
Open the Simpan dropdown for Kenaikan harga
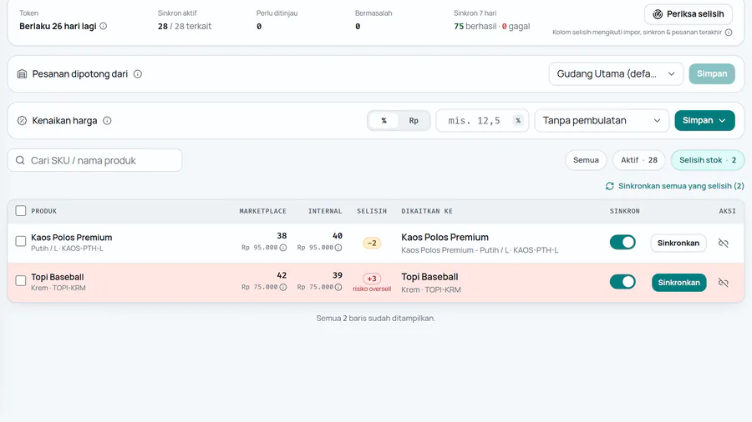tap(704, 121)
